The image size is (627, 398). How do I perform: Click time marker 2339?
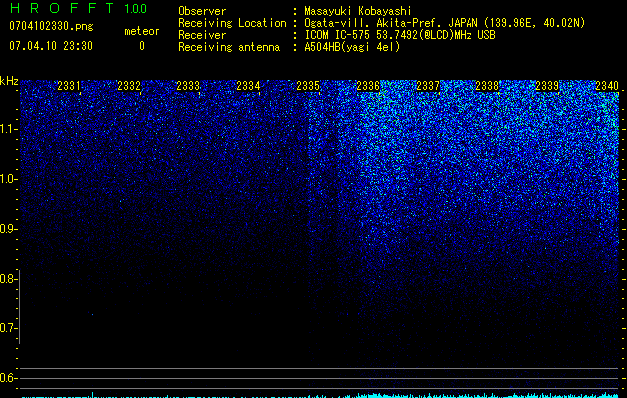tap(547, 86)
